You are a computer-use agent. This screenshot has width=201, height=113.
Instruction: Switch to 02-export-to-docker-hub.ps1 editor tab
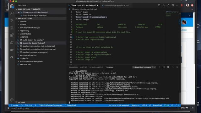pos(83,5)
